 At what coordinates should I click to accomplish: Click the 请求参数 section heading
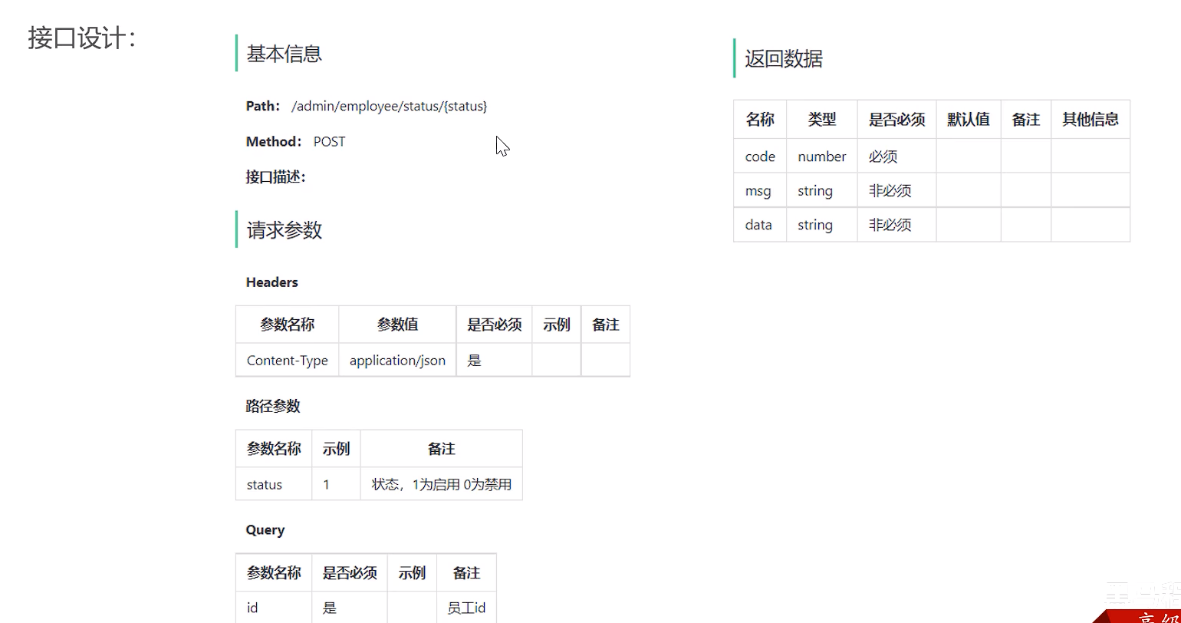[x=284, y=230]
